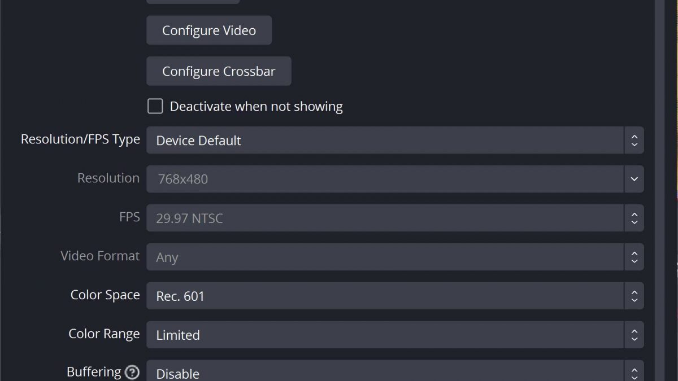This screenshot has height=381, width=678.
Task: Click the Buffering help question mark icon
Action: tap(132, 373)
